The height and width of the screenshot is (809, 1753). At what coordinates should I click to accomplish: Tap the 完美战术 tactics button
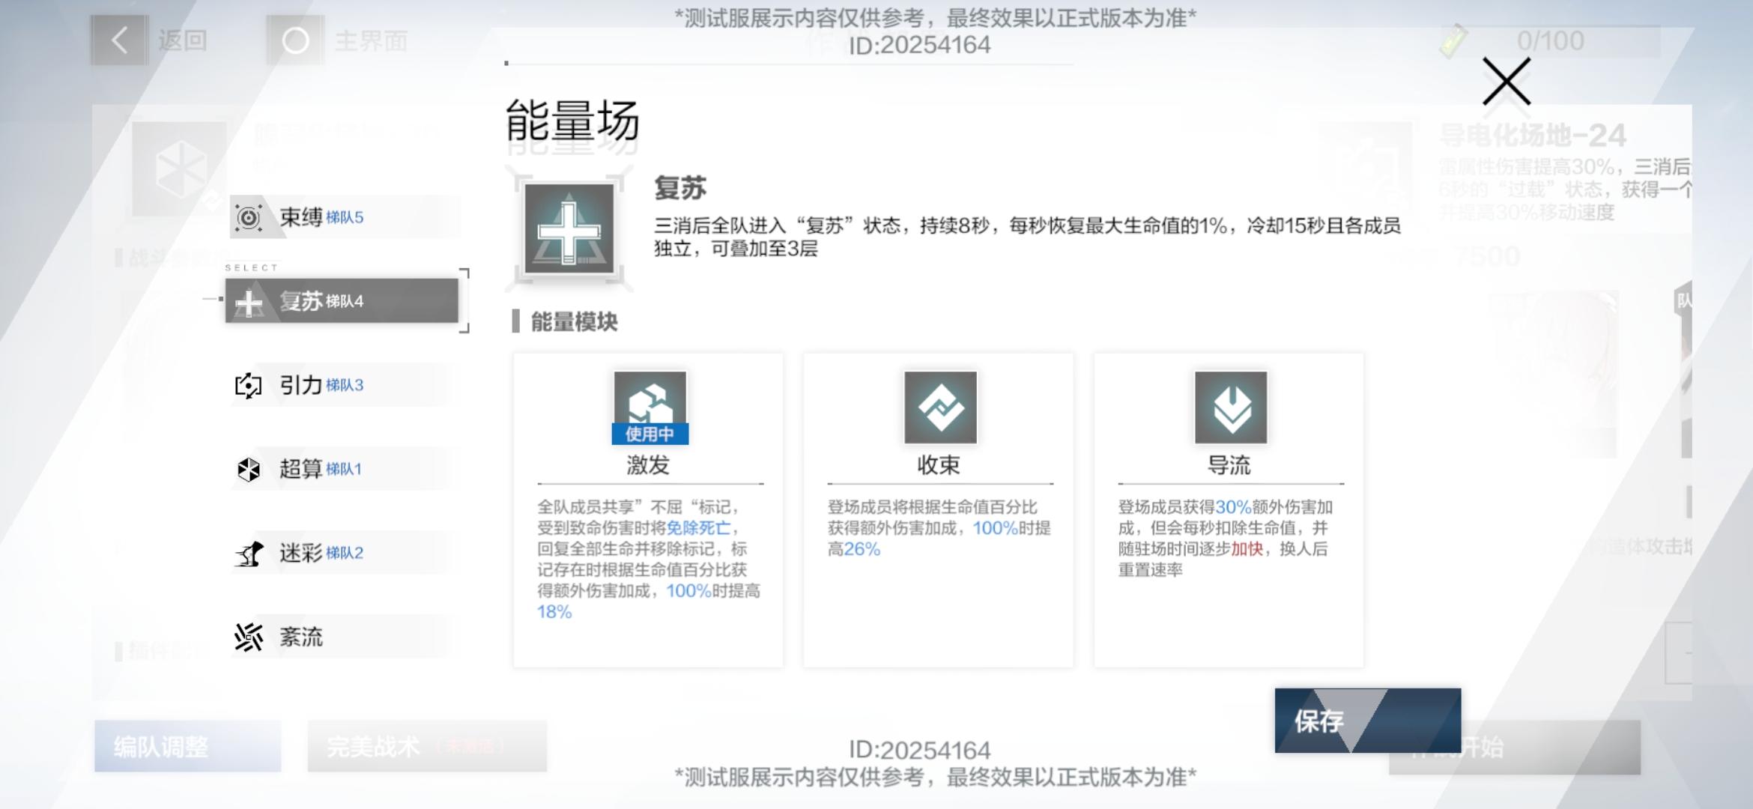(426, 746)
